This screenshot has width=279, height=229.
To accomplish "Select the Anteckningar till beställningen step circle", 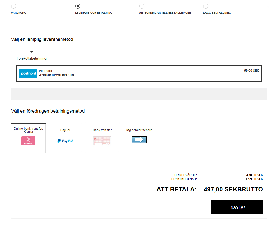I will (x=142, y=6).
